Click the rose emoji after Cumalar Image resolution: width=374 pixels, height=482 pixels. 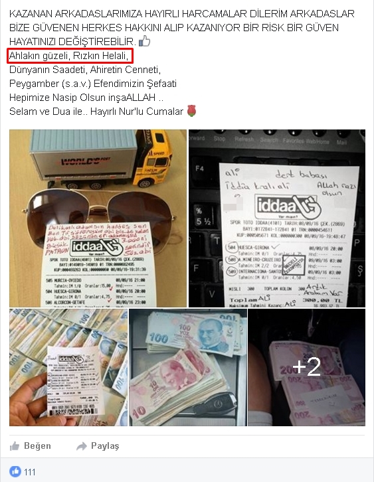(191, 111)
